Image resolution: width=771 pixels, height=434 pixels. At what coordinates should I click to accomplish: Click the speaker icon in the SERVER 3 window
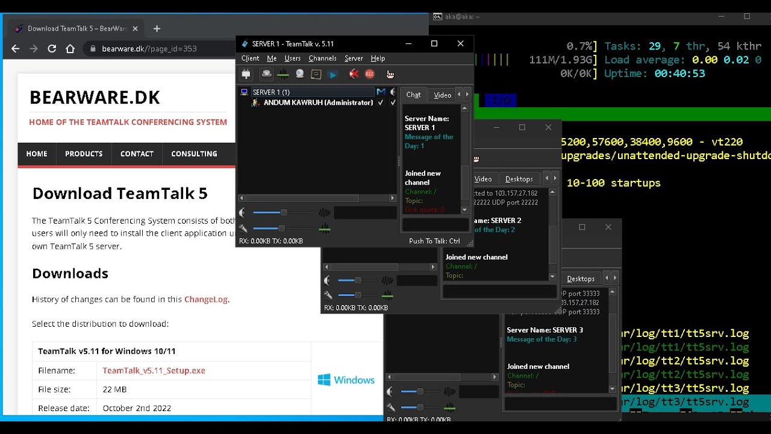tap(391, 392)
